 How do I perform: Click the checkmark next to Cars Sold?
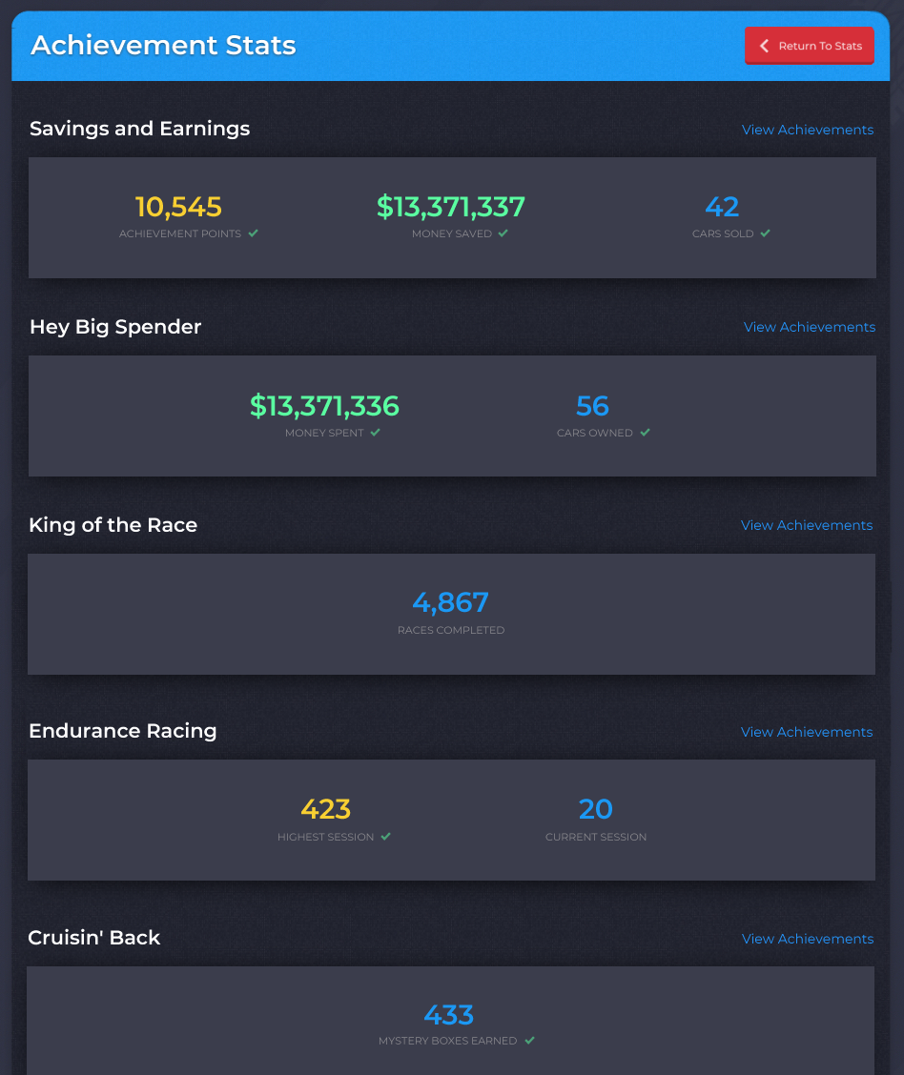point(766,233)
